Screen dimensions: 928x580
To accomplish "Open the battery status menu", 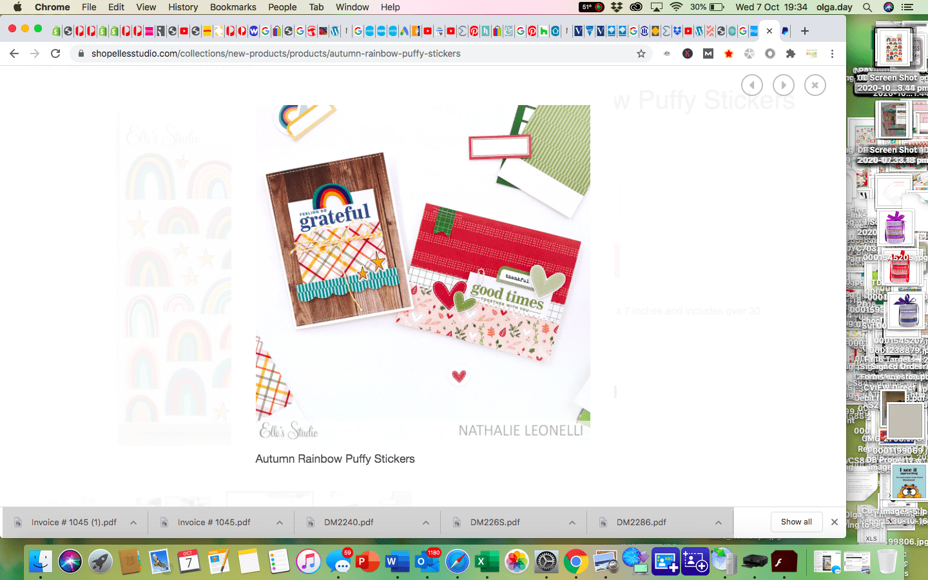I will point(717,7).
